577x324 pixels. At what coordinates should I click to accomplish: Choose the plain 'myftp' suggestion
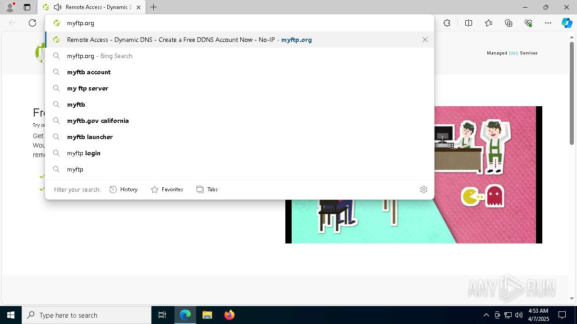[x=239, y=169]
